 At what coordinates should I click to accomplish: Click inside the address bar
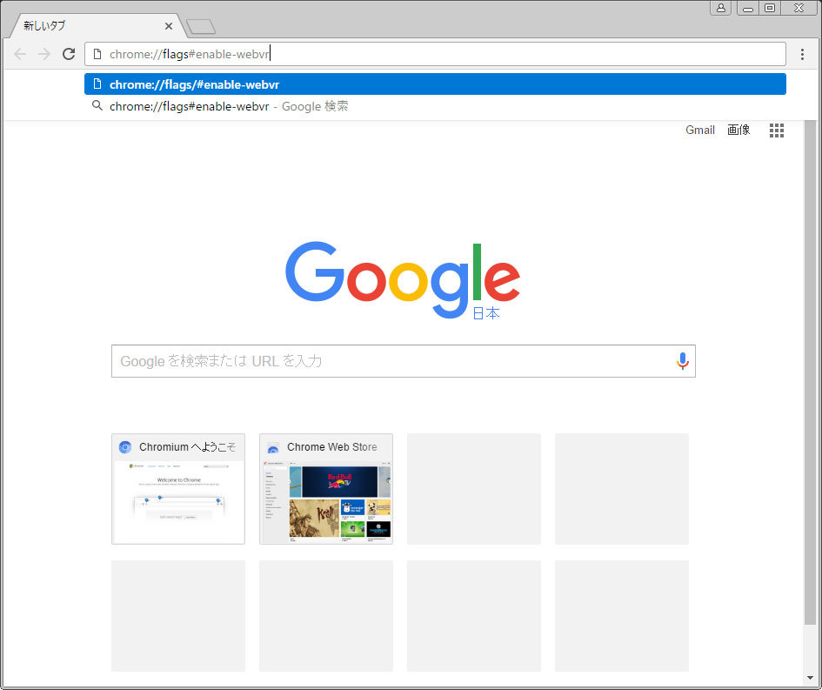click(435, 54)
